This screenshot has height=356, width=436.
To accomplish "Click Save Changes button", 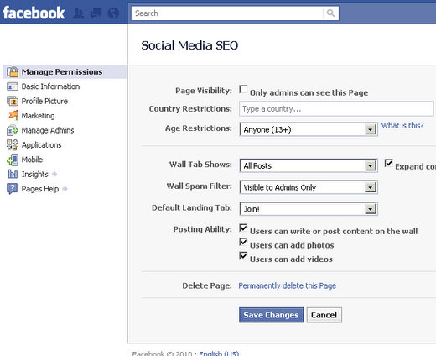I will click(271, 315).
